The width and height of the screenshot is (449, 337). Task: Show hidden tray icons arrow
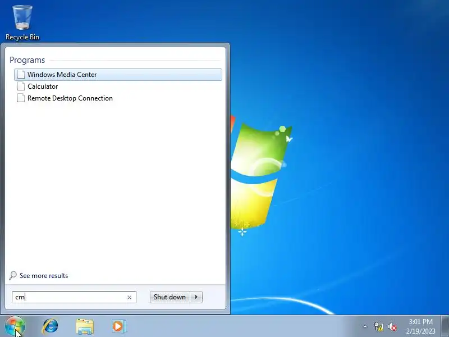click(365, 326)
